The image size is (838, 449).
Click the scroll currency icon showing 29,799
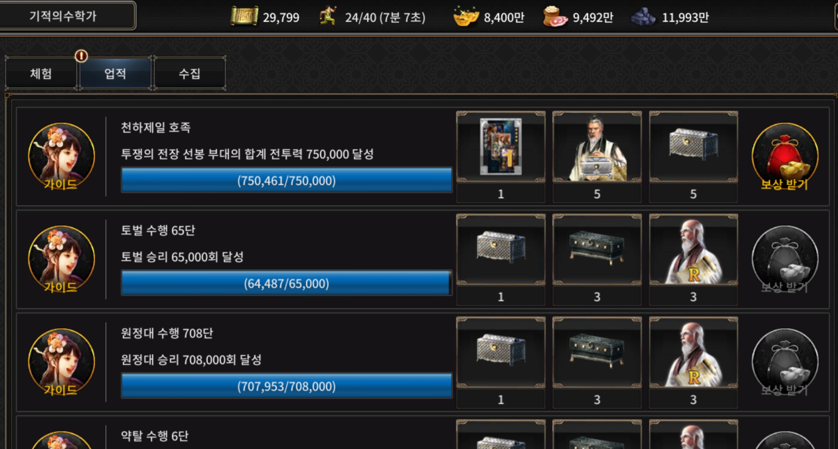[x=244, y=16]
